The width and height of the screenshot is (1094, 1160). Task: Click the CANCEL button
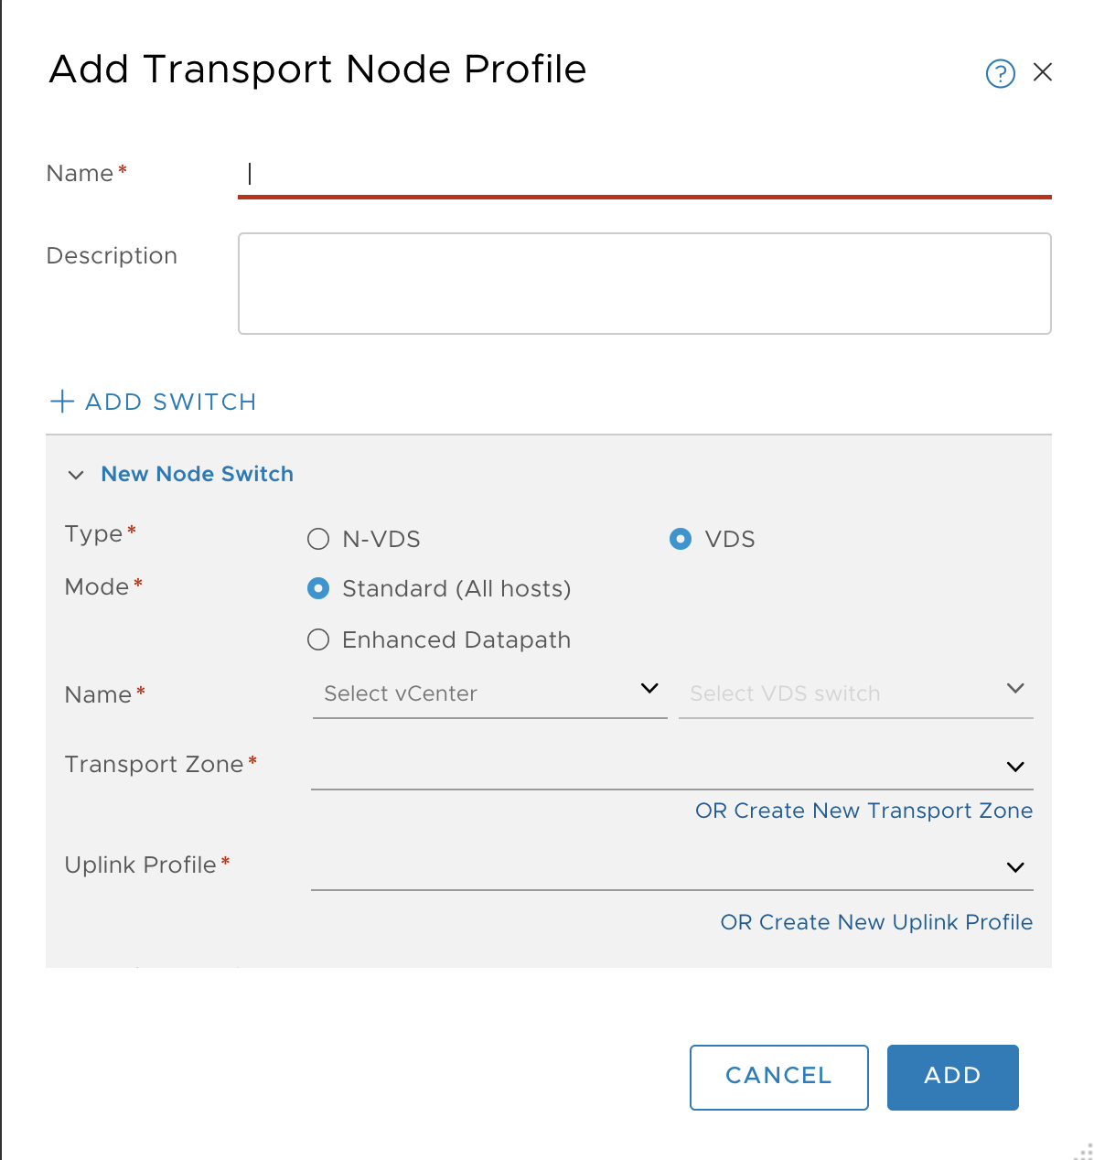[778, 1077]
